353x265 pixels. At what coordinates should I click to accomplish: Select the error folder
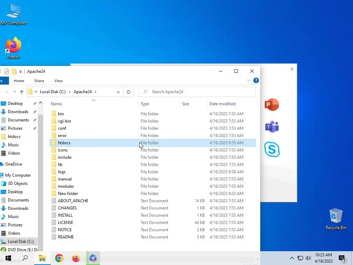pyautogui.click(x=153, y=135)
